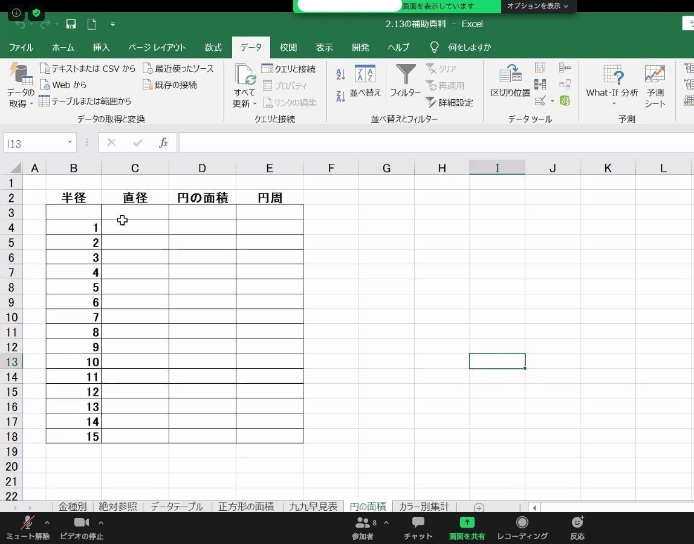The height and width of the screenshot is (544, 694).
Task: Toggle camera with ビデオの停止 button
Action: pyautogui.click(x=82, y=528)
